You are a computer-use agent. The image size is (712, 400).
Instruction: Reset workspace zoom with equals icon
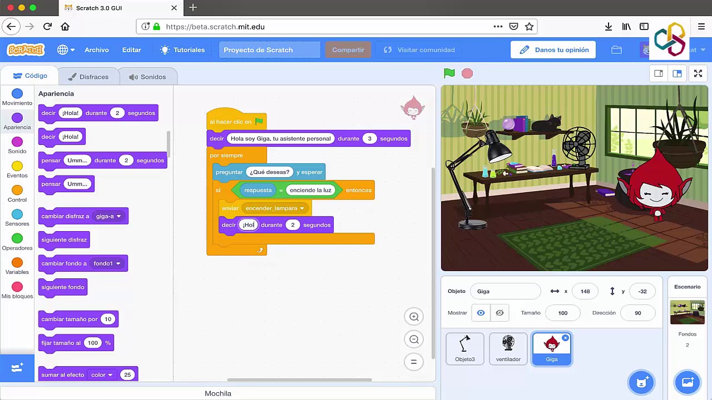pyautogui.click(x=414, y=362)
